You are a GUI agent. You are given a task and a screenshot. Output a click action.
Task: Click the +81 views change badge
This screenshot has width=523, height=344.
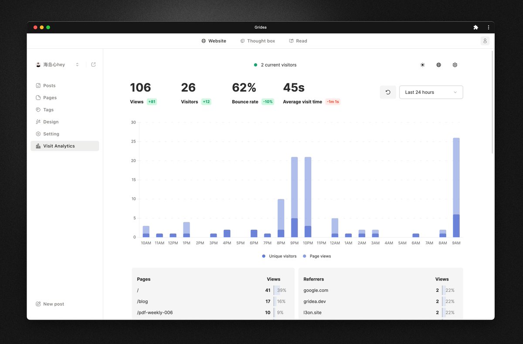coord(152,102)
